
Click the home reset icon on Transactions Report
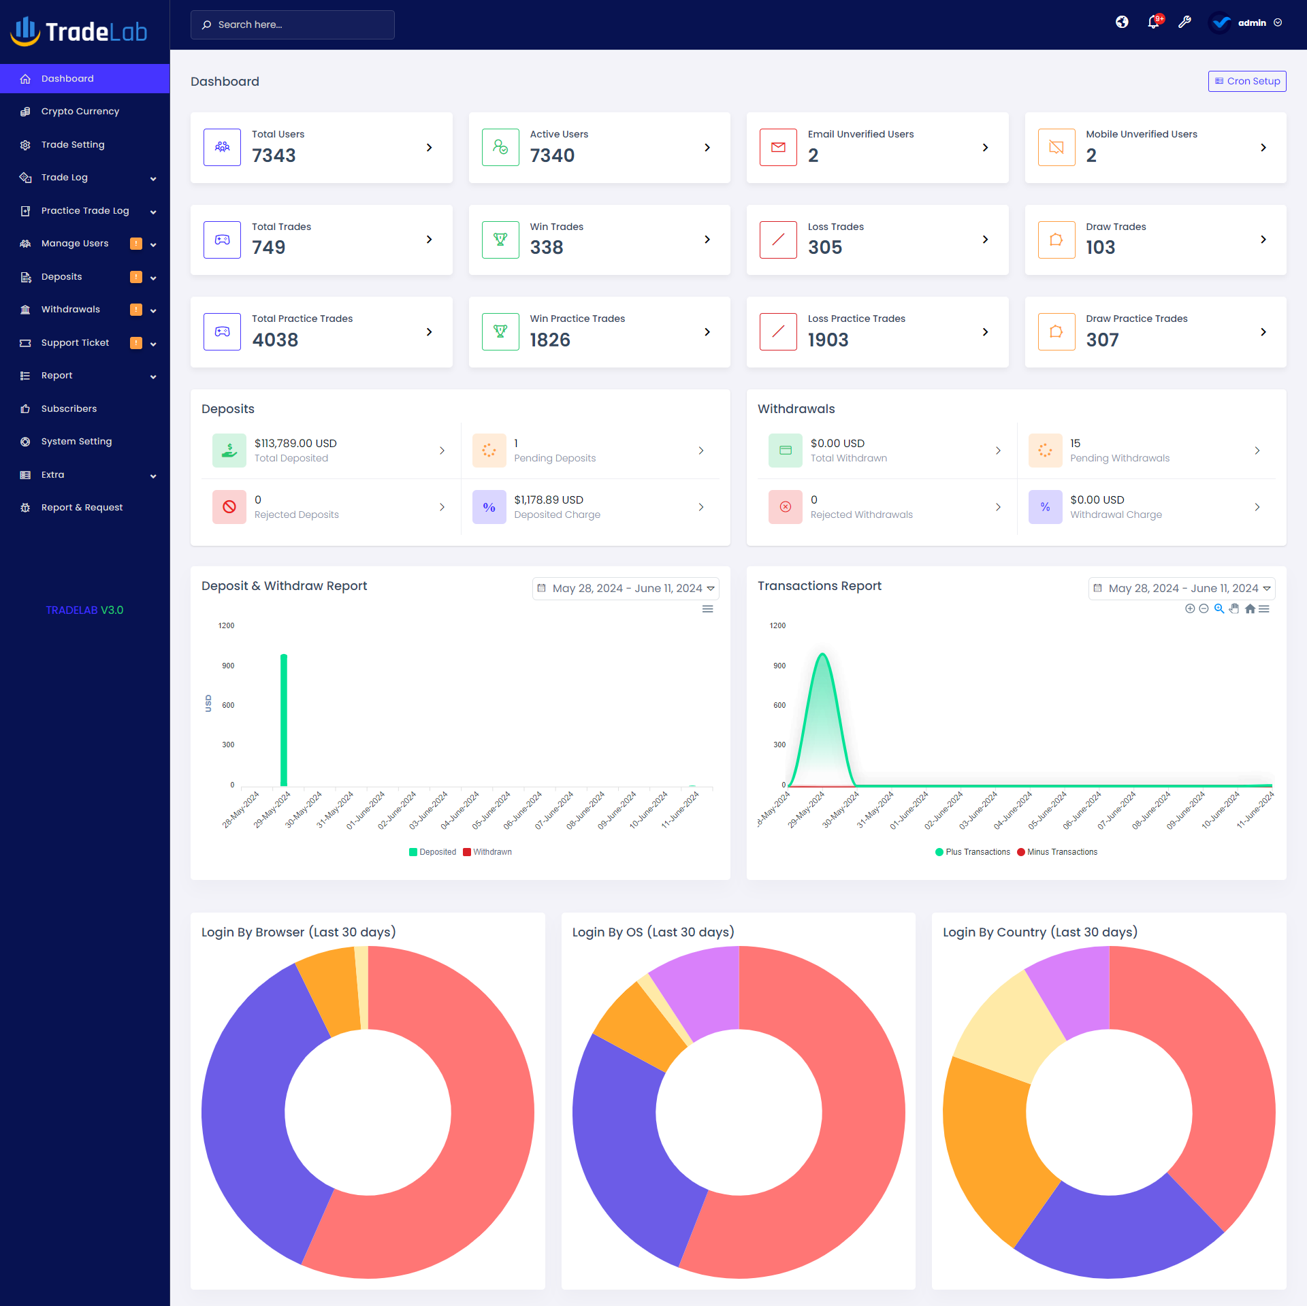[1249, 608]
